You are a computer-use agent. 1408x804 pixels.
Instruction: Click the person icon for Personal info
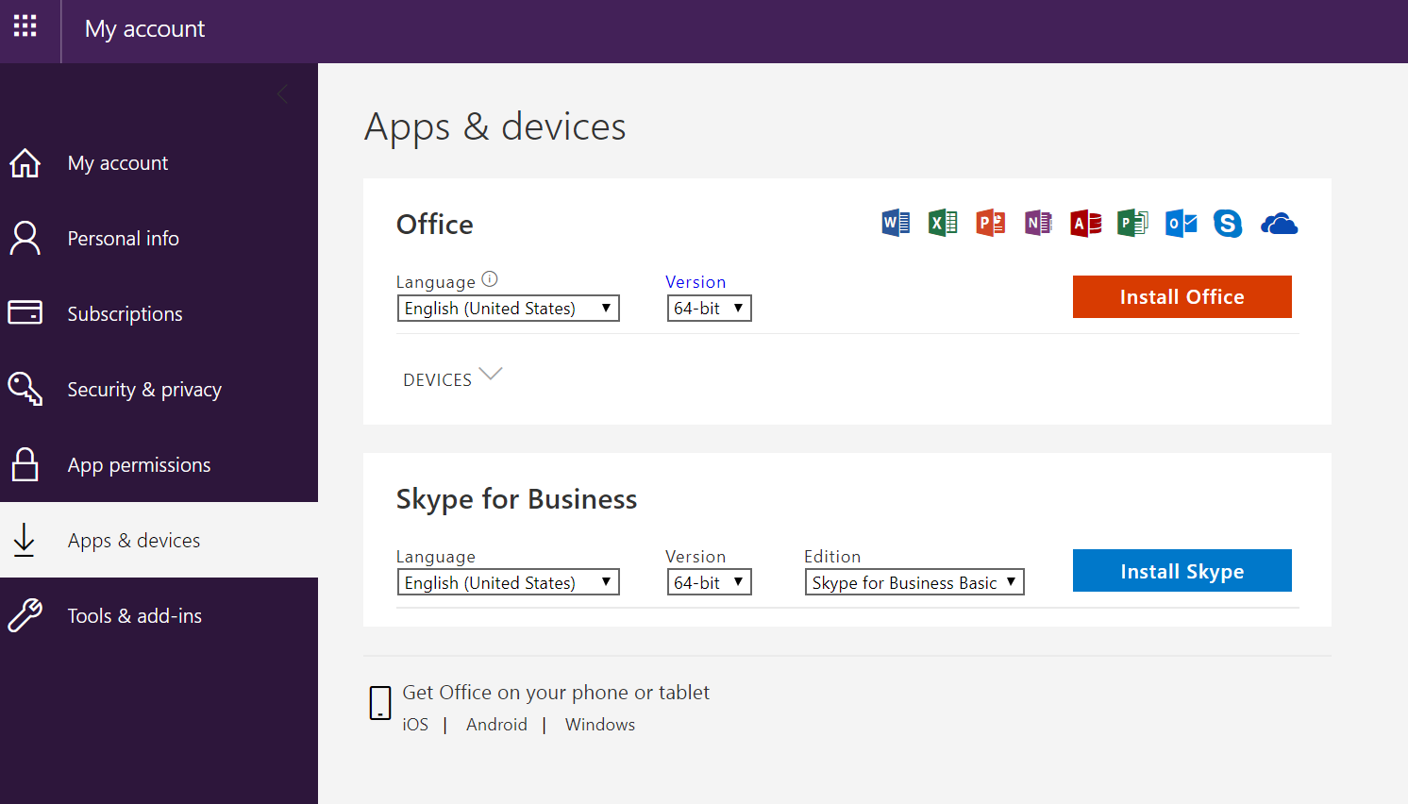25,238
